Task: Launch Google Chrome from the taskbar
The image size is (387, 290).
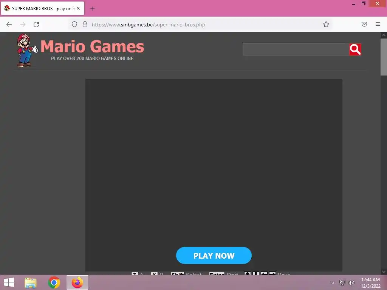Action: 54,282
